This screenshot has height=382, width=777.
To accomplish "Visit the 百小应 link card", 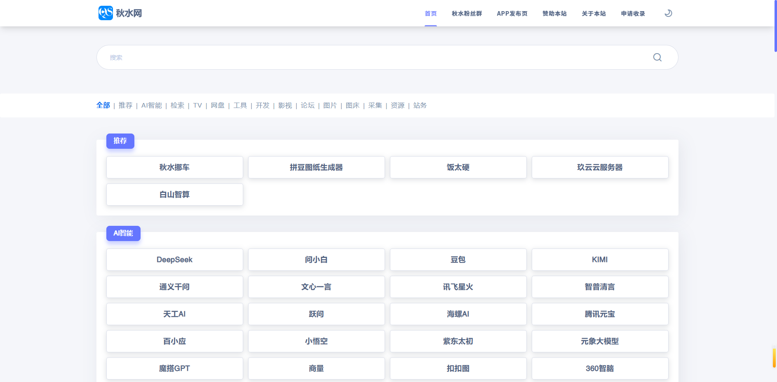I will pyautogui.click(x=175, y=341).
